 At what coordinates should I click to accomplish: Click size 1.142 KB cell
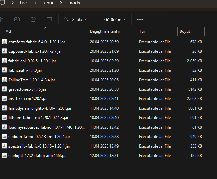[x=195, y=89]
